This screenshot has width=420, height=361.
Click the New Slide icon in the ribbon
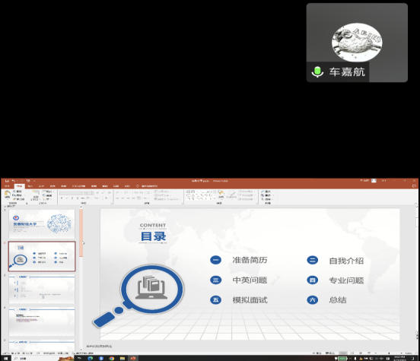[x=36, y=195]
